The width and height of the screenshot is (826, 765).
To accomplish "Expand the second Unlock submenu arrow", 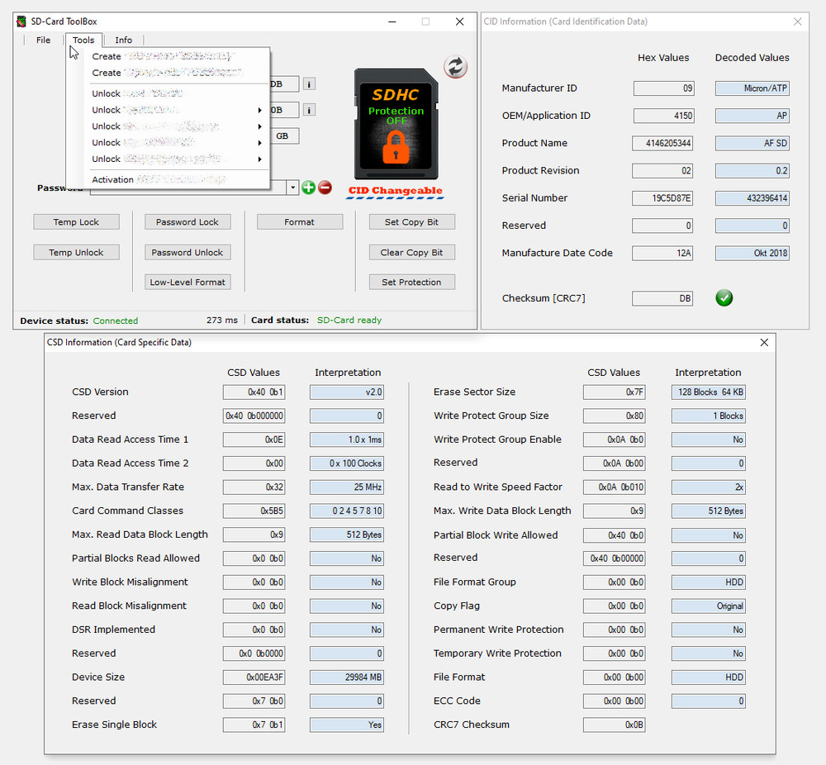I will tap(260, 109).
